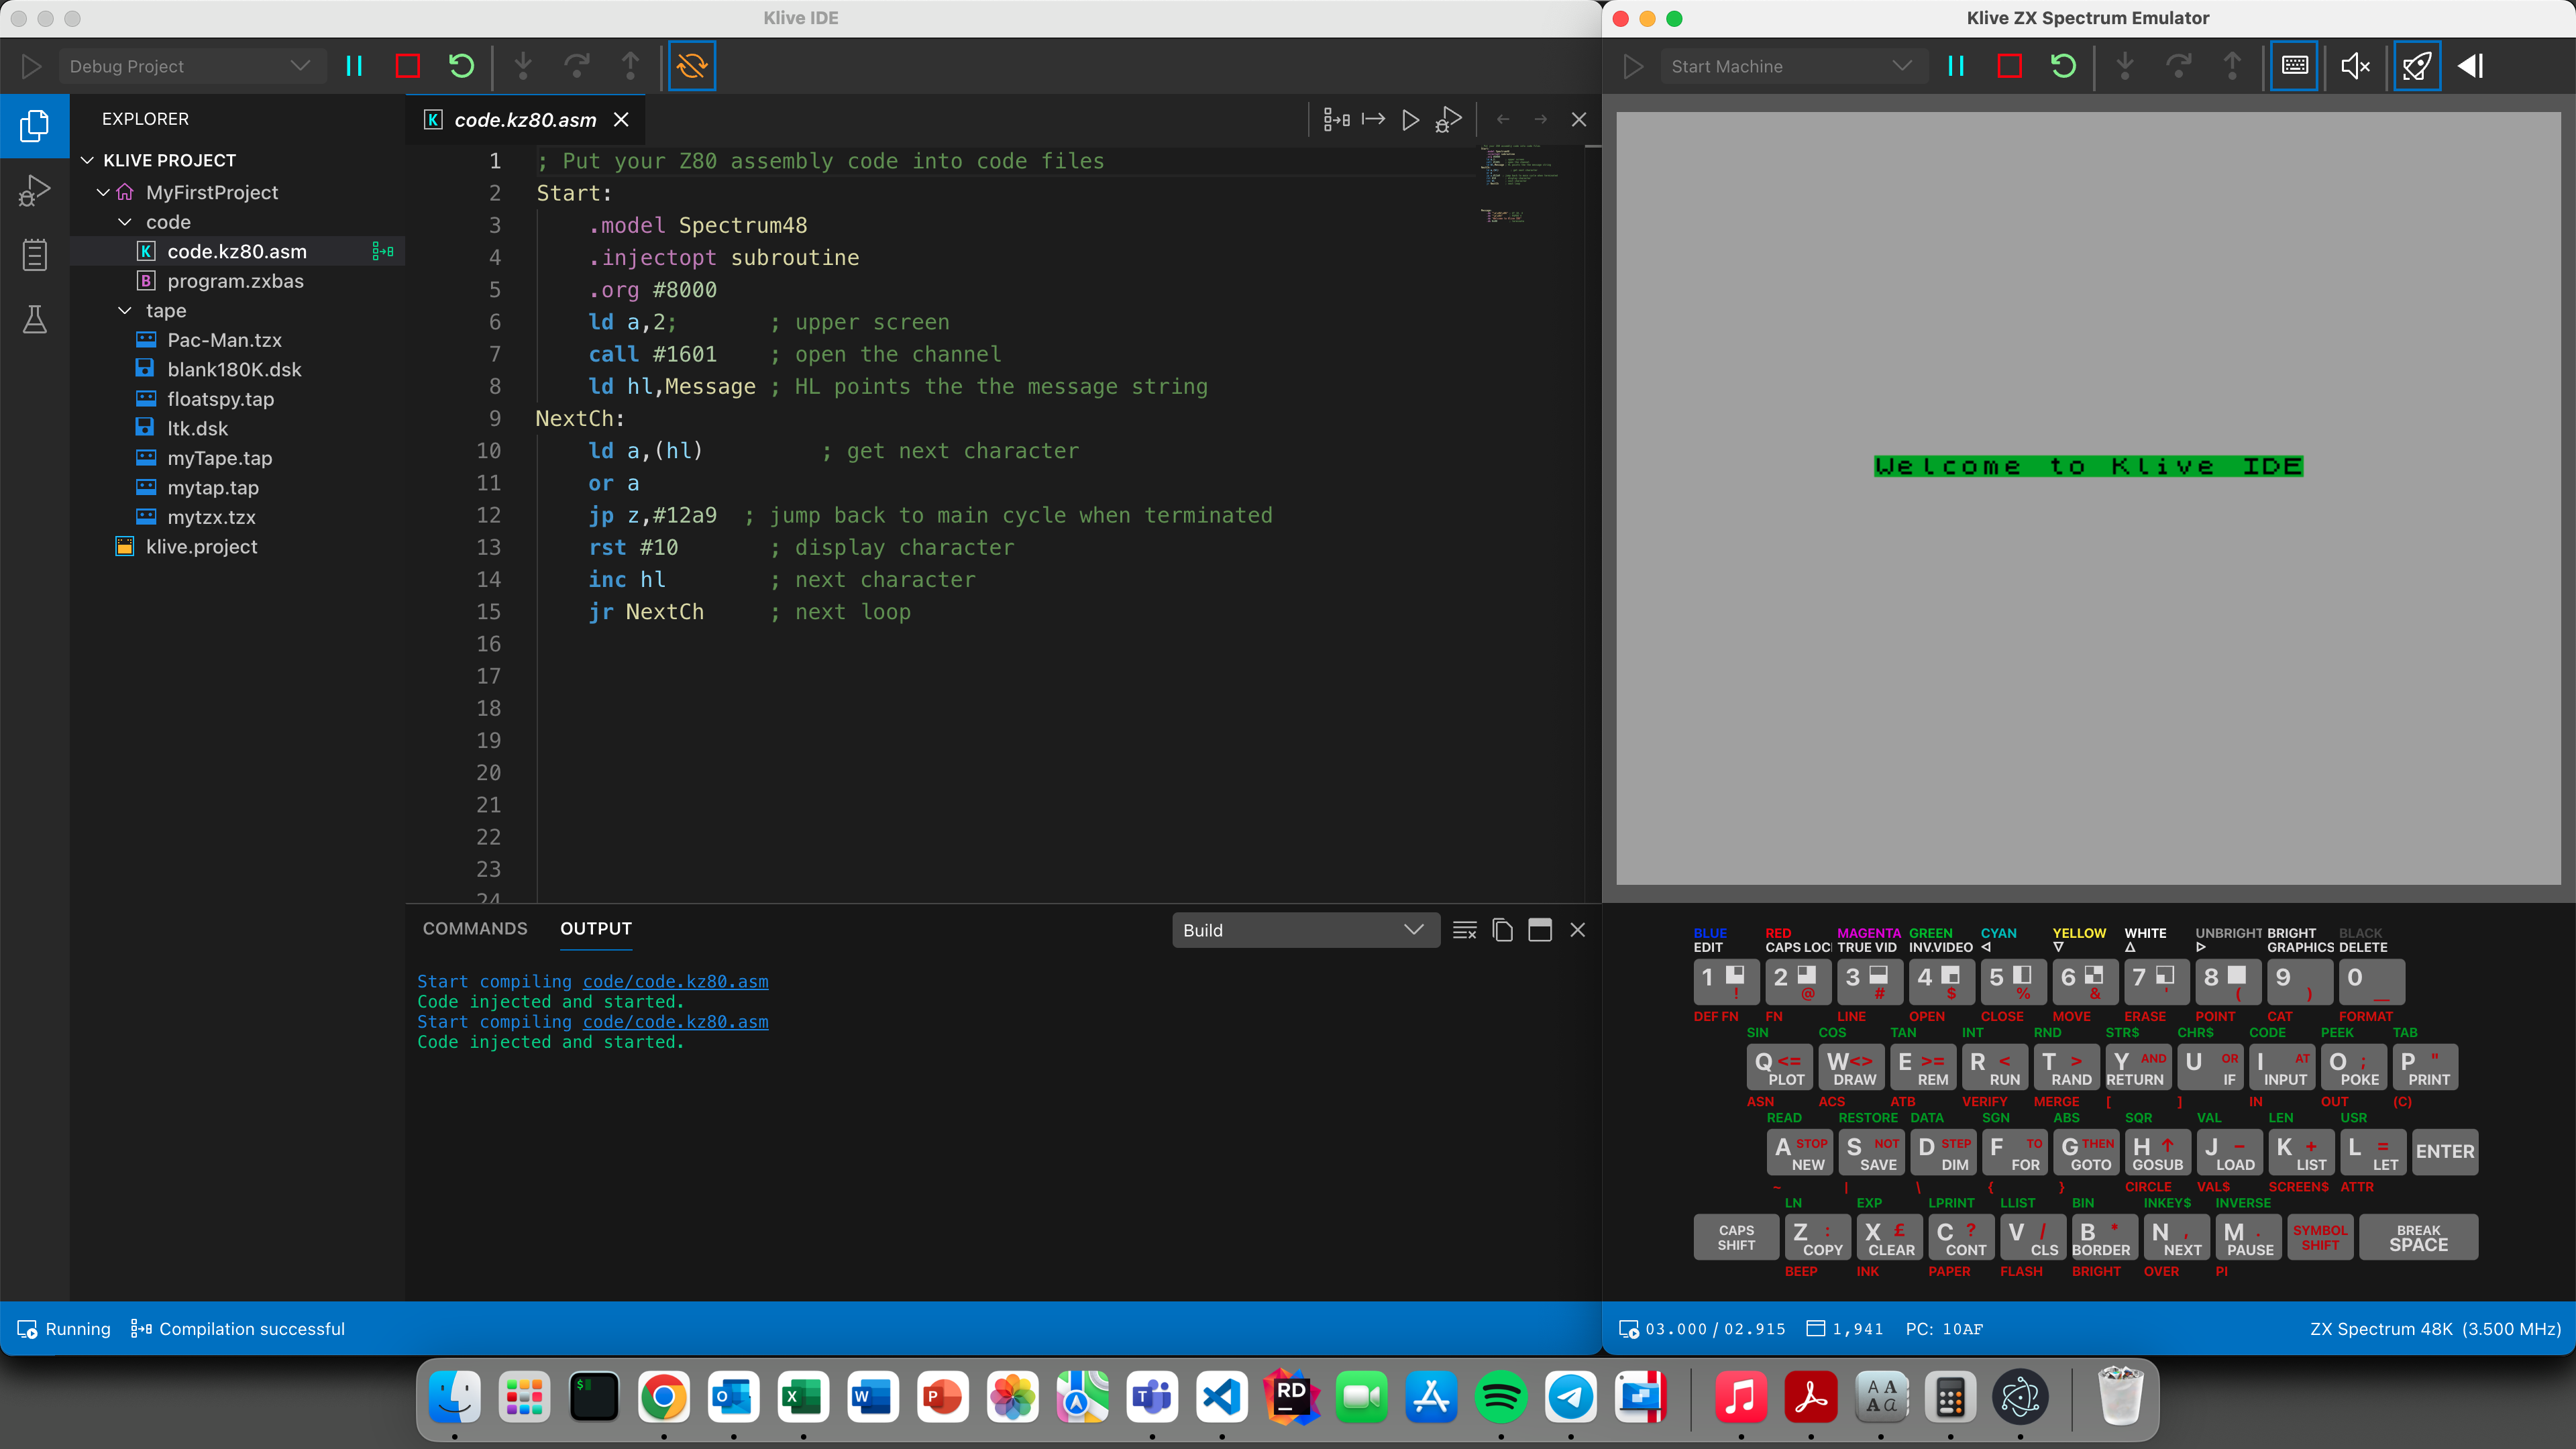The image size is (2576, 1449).
Task: Open Visual Studio Code from the Dock
Action: click(1222, 1397)
